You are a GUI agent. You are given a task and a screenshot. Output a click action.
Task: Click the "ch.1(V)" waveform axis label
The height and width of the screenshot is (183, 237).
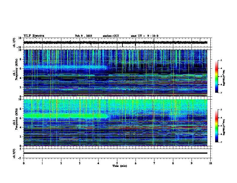tap(14, 42)
